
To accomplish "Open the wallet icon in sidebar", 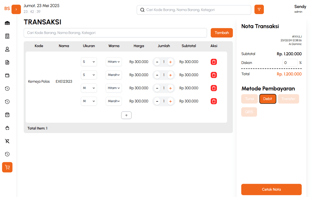I will pyautogui.click(x=7, y=75).
